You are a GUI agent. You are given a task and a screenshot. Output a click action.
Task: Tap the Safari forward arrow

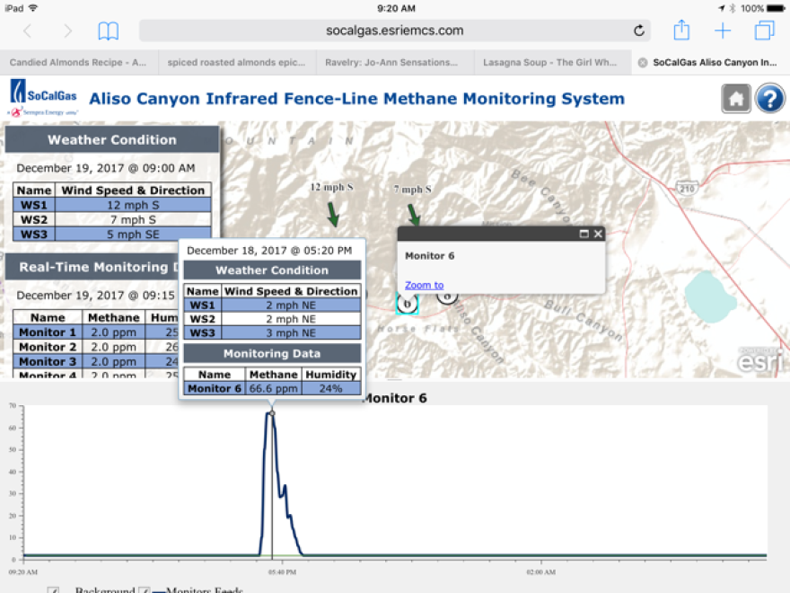point(67,31)
